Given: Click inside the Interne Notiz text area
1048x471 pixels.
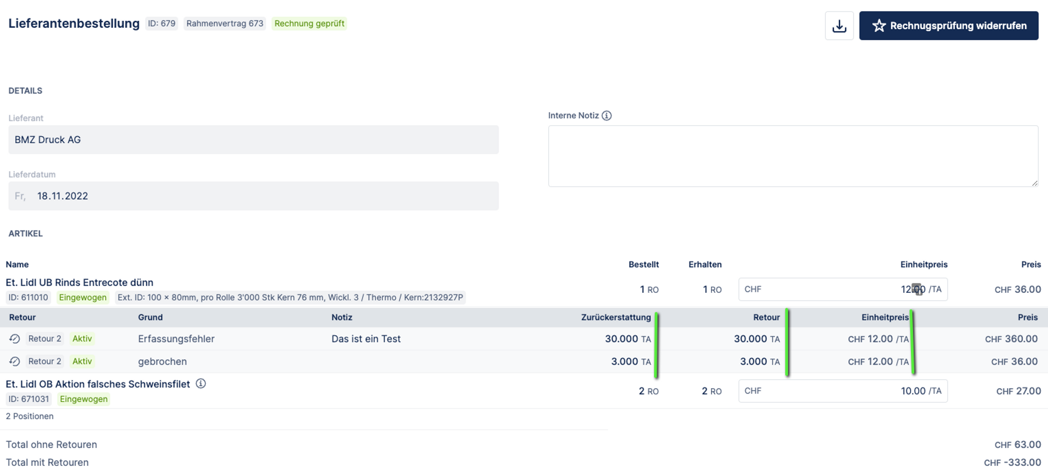Looking at the screenshot, I should 792,156.
